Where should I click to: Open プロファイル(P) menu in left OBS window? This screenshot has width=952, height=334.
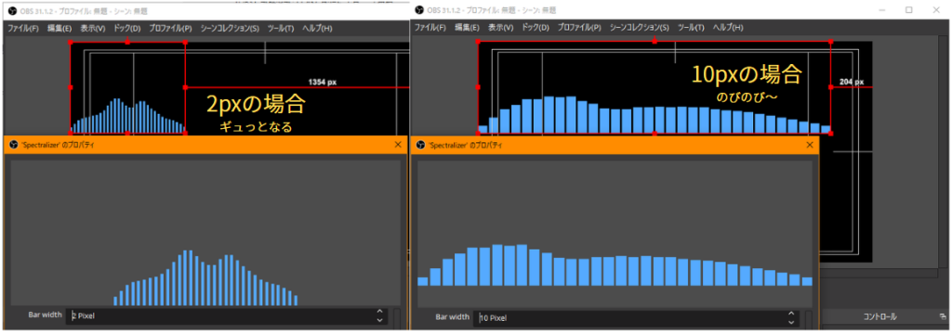(x=170, y=29)
